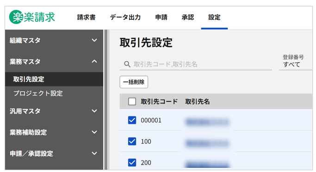316x172 pixels.
Task: Expand the 汎用マスタ chevron
Action: coord(94,111)
